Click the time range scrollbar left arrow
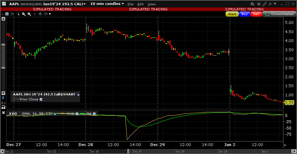The height and width of the screenshot is (154, 297). coord(2,151)
